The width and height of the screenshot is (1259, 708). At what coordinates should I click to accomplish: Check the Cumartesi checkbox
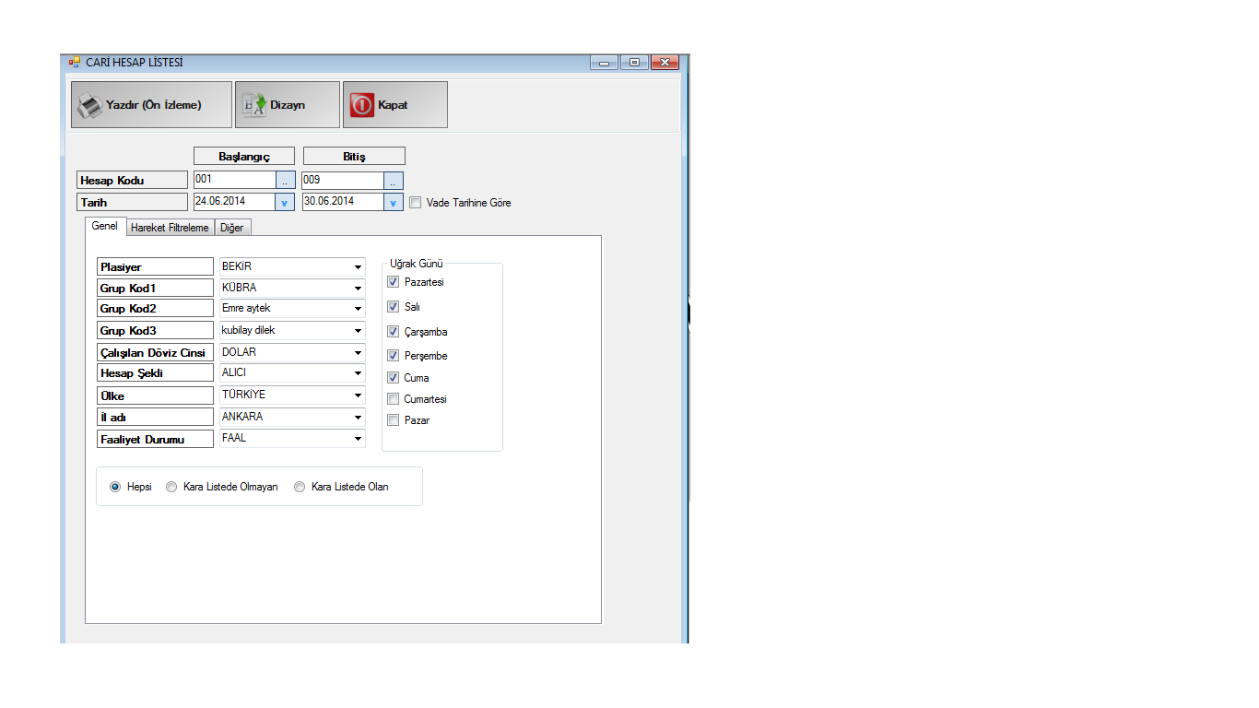click(394, 399)
